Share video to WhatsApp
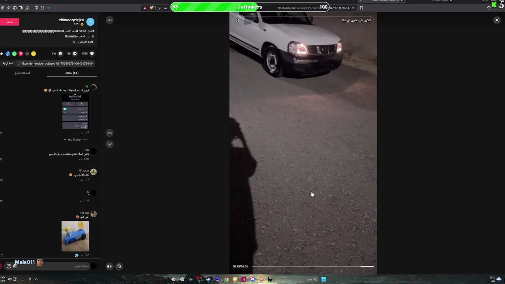Image resolution: width=505 pixels, height=284 pixels. click(14, 54)
